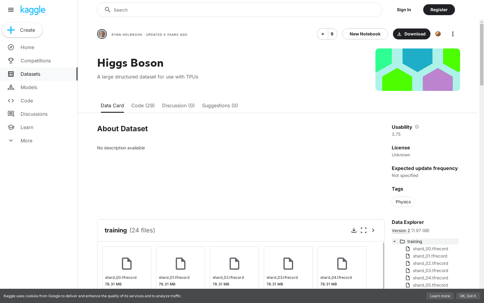Click the RYAN HOLBROOK author name
Viewport: 484px width, 303px height.
(127, 35)
